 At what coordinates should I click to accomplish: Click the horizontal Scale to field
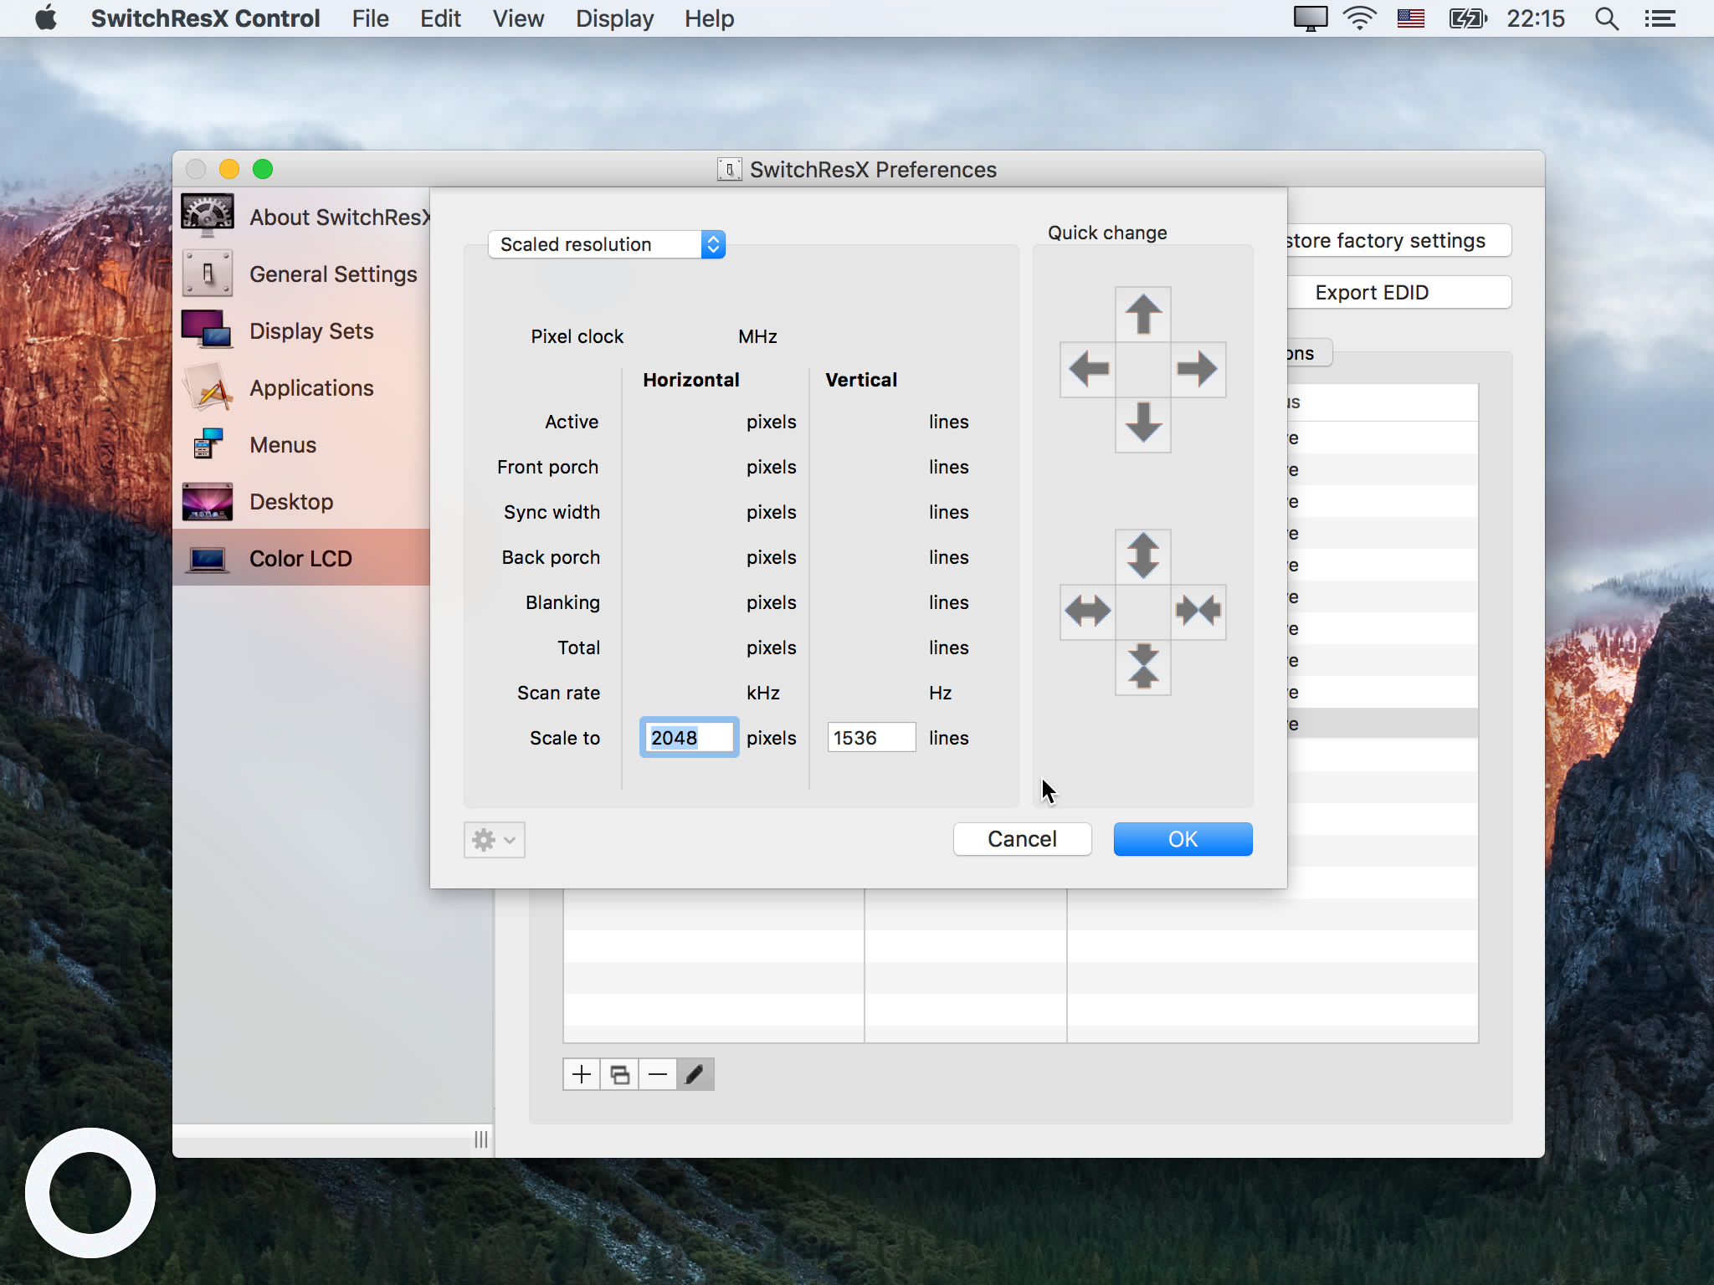pos(689,737)
